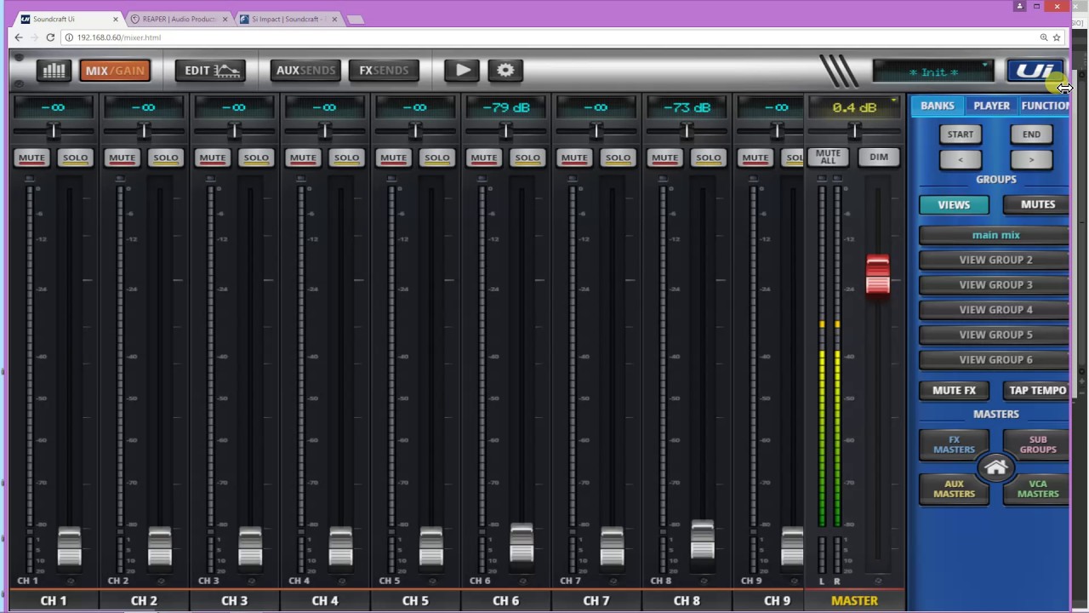Jump to END of channel banks

tap(1031, 135)
